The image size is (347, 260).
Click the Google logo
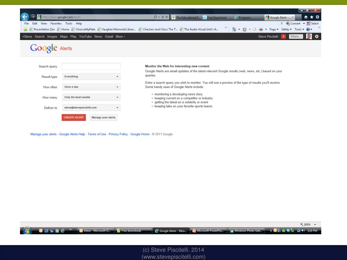tap(44, 48)
